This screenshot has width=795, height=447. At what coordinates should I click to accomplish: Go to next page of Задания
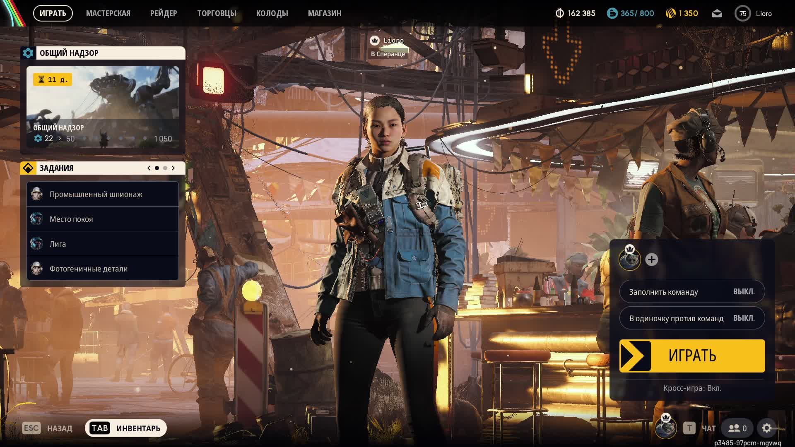(173, 168)
